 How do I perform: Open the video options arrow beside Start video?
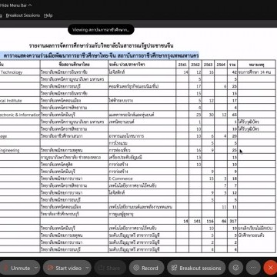coord(88,268)
